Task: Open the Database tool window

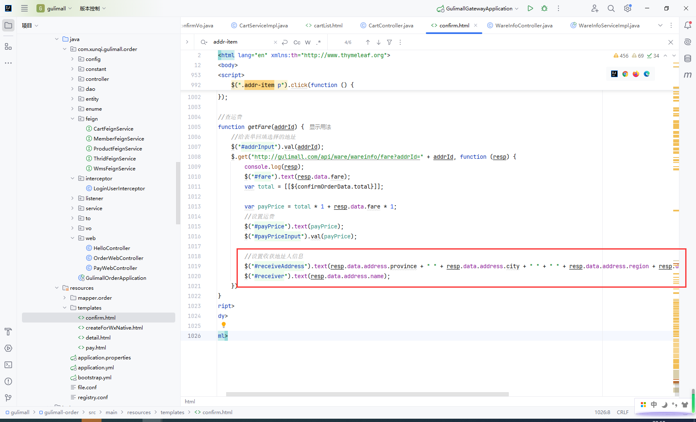Action: pyautogui.click(x=688, y=58)
